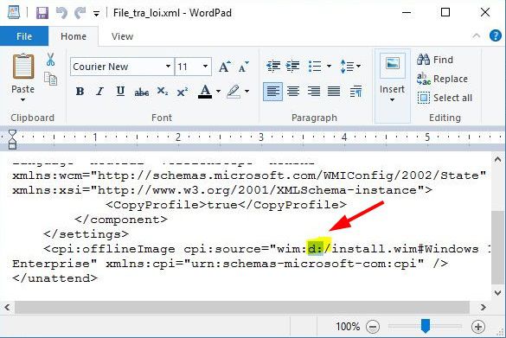Click the Decrease indent icon

(x=273, y=66)
